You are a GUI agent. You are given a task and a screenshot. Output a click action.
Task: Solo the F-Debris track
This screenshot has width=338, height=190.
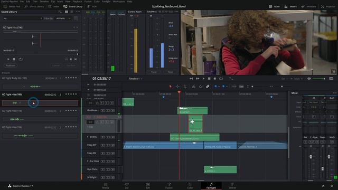tap(108, 137)
